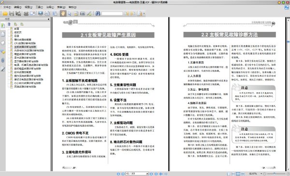Click the Open file folder icon
290x176 pixels.
5,14
